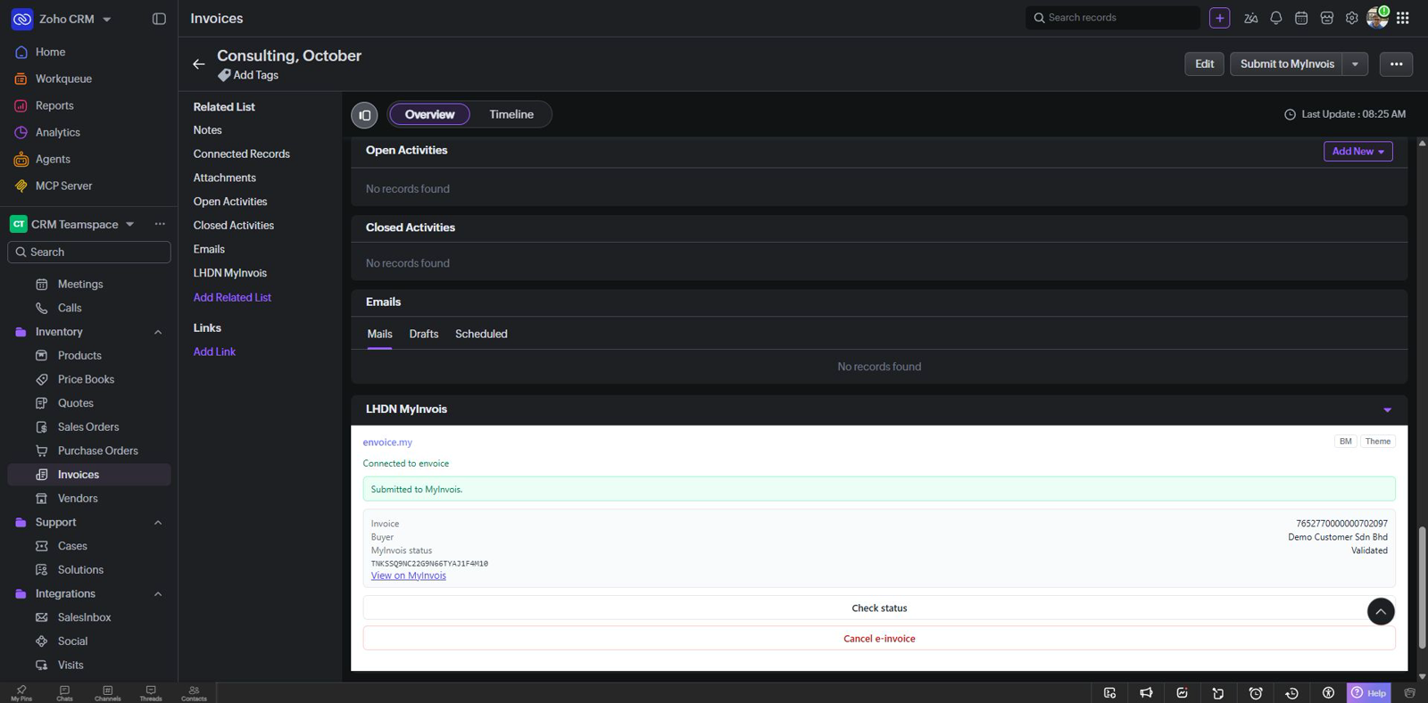This screenshot has height=703, width=1428.
Task: Open My Pins in the bottom bar
Action: point(21,693)
